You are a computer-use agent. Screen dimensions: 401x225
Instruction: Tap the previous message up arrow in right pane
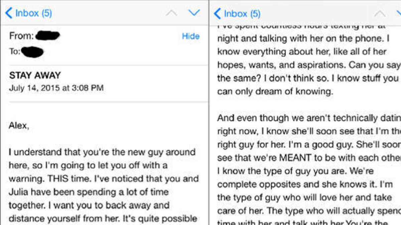(x=380, y=13)
